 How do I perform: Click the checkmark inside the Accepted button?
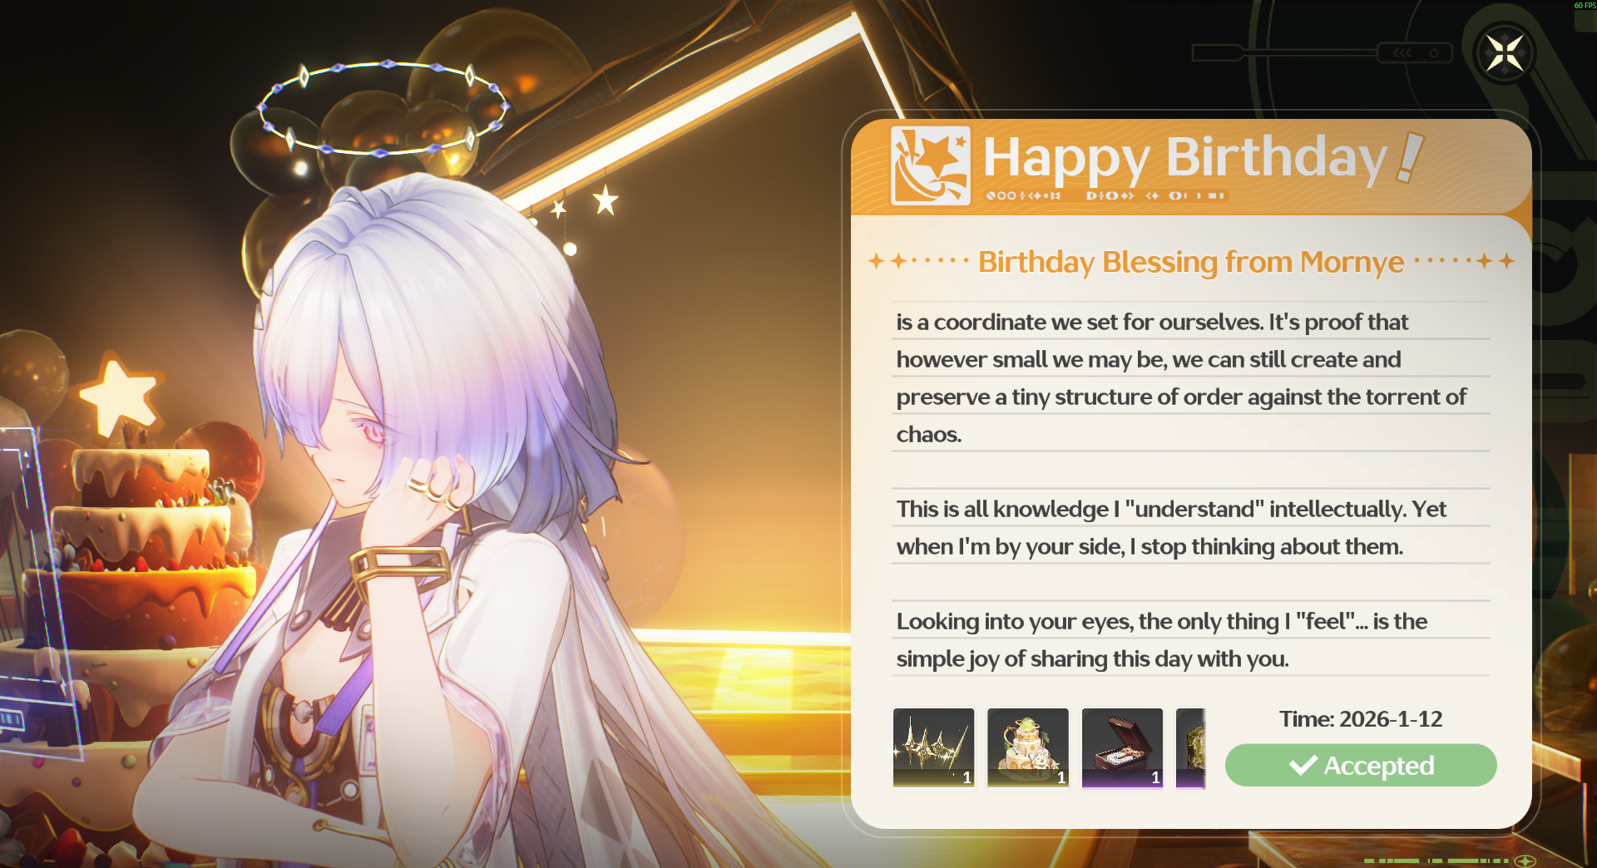1303,765
